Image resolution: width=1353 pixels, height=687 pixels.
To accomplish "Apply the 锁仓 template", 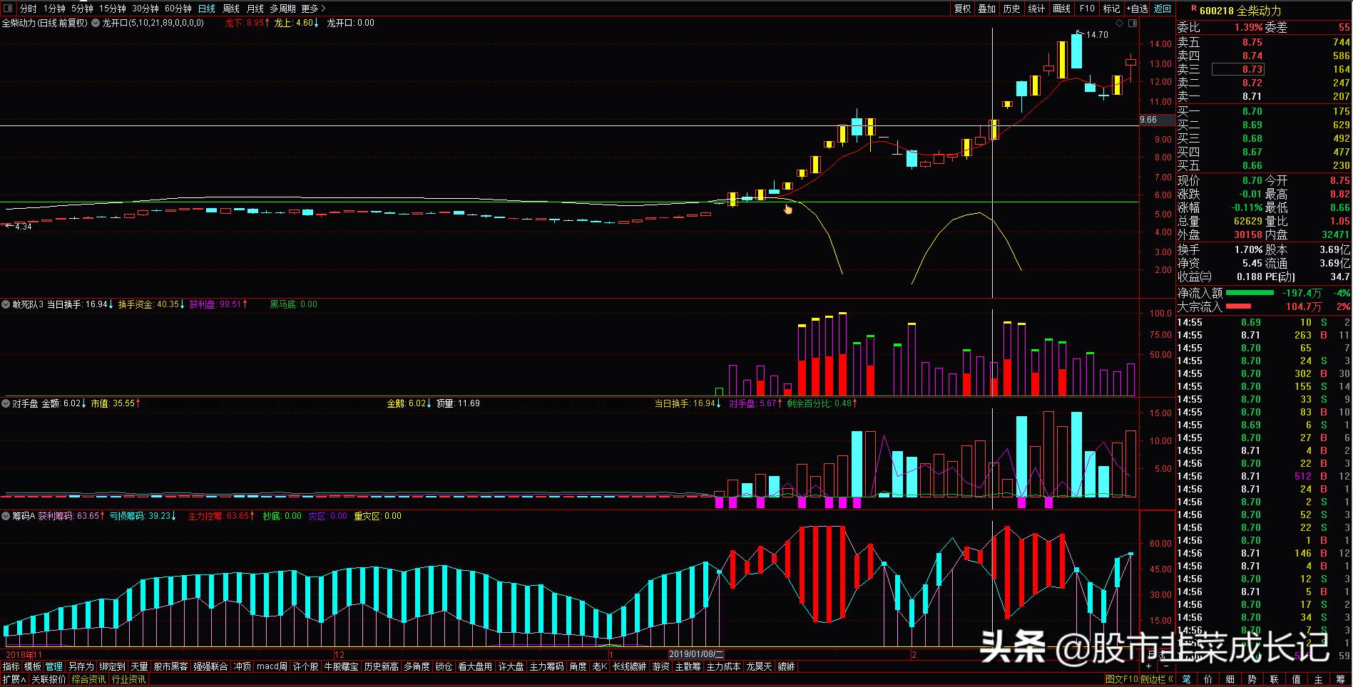I will click(x=444, y=666).
